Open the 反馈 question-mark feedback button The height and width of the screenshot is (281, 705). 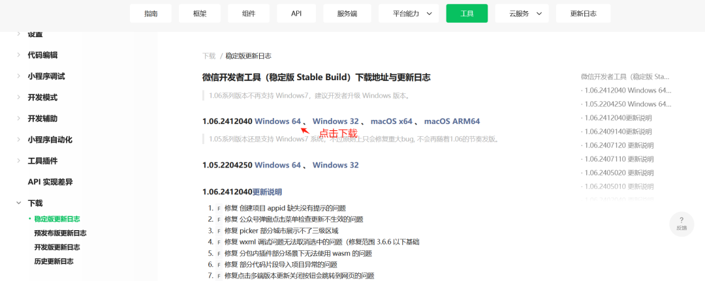681,224
